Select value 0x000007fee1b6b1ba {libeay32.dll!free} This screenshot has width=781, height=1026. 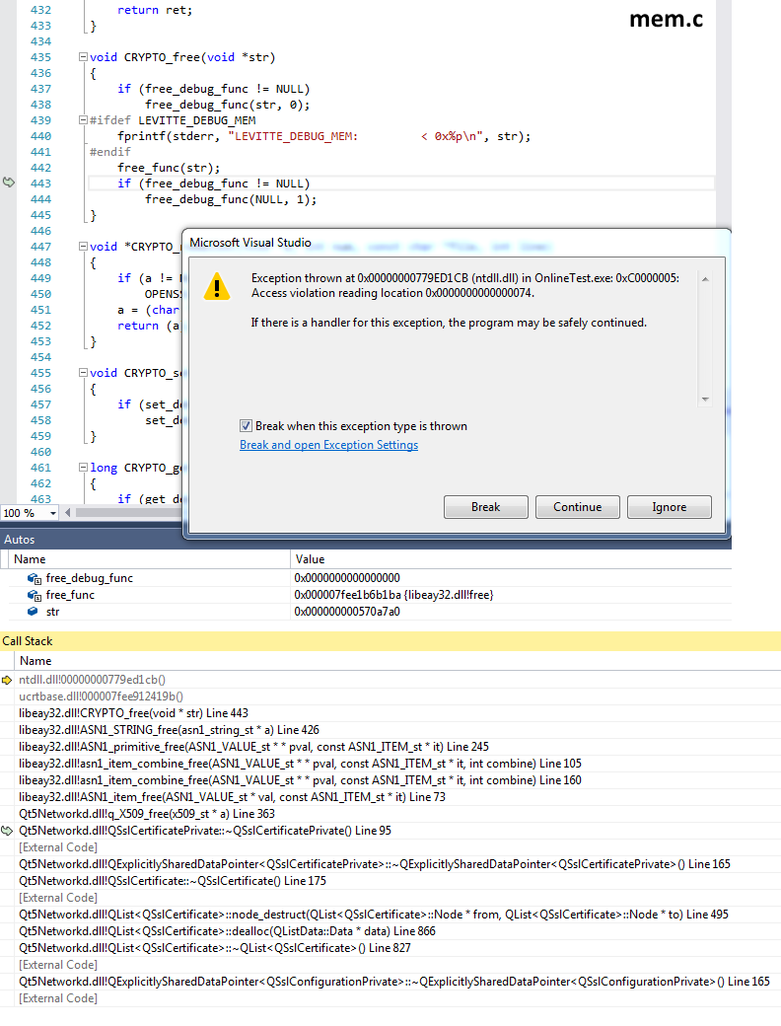click(x=393, y=596)
